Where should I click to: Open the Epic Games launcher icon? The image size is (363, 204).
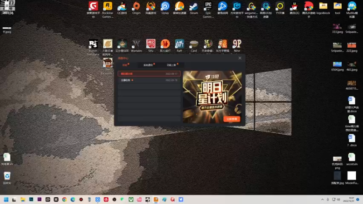208,9
